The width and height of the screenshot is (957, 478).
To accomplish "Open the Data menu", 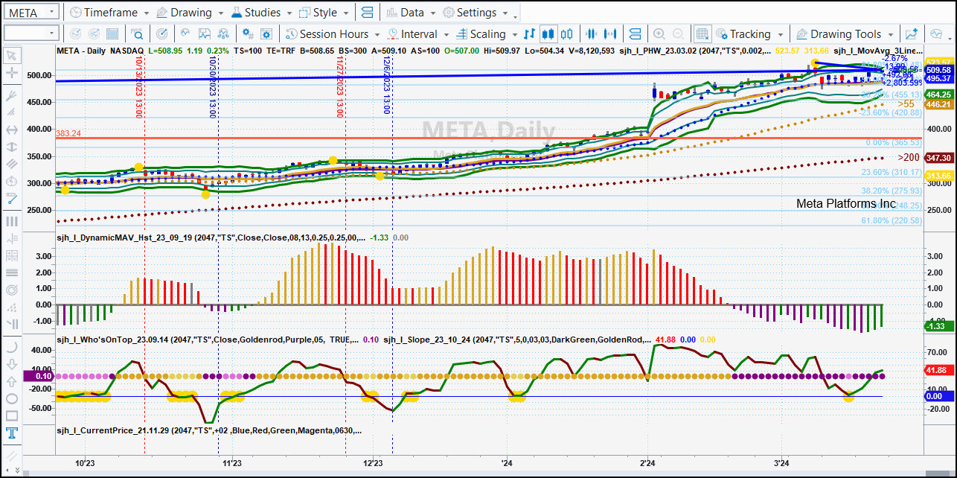I will [410, 13].
